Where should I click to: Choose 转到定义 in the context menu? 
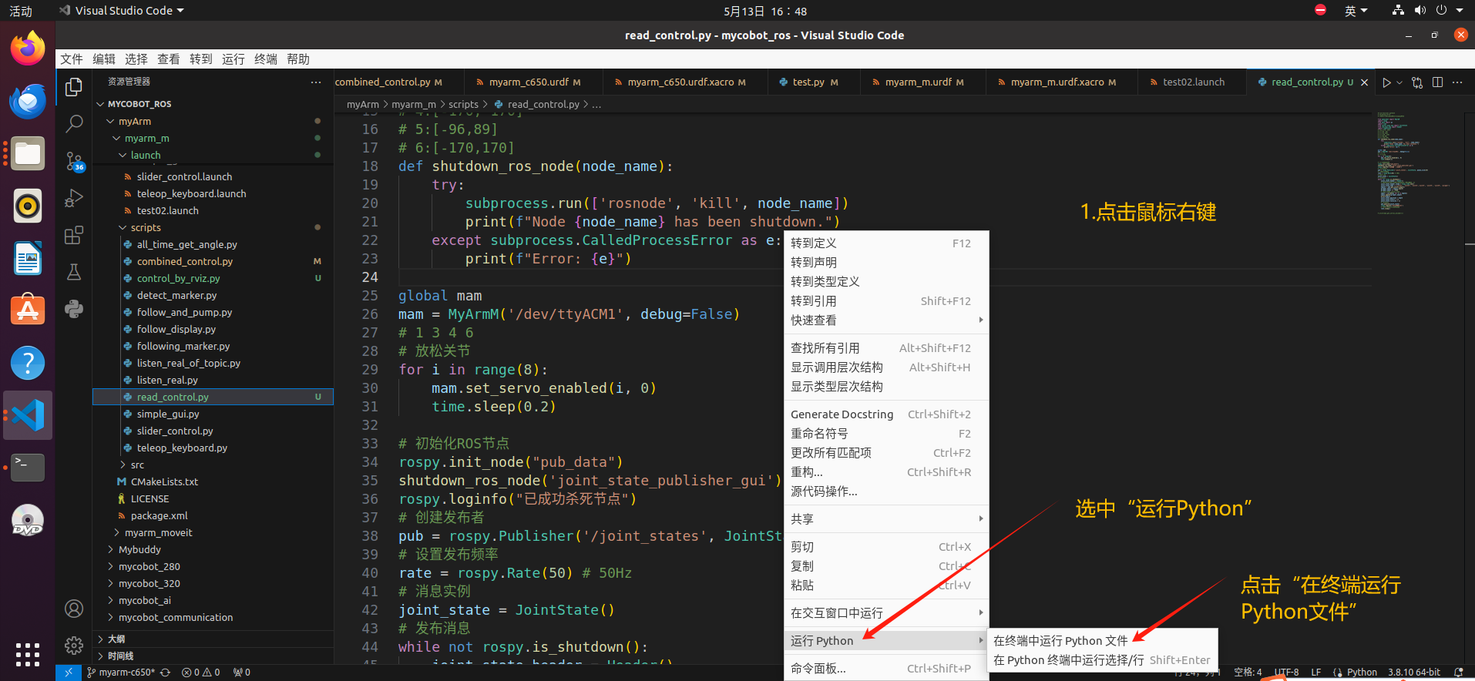(x=886, y=243)
